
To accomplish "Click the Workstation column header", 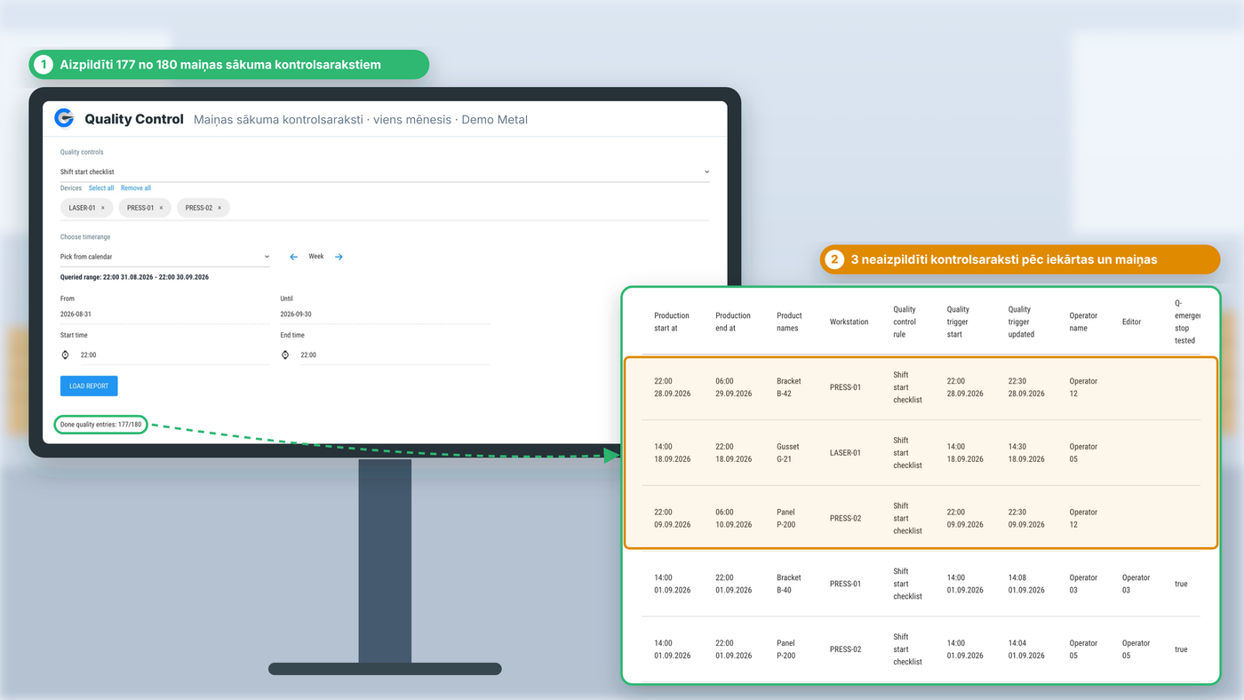I will tap(849, 322).
